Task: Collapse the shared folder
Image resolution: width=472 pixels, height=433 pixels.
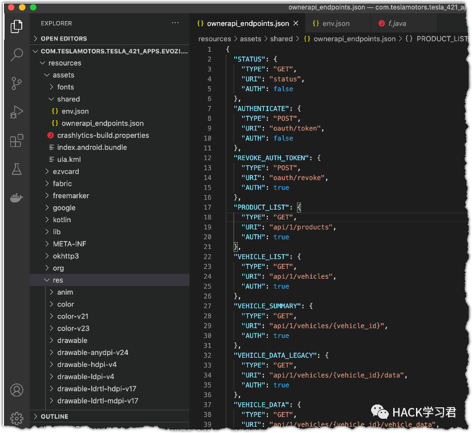Action: click(51, 99)
